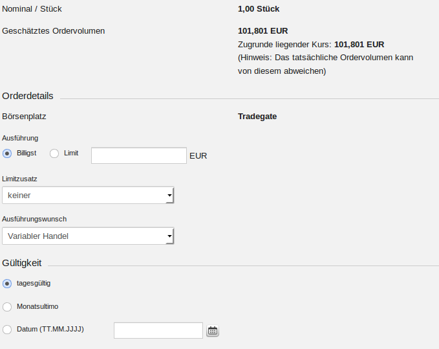Click the Gültigkeit section heading

coord(22,263)
